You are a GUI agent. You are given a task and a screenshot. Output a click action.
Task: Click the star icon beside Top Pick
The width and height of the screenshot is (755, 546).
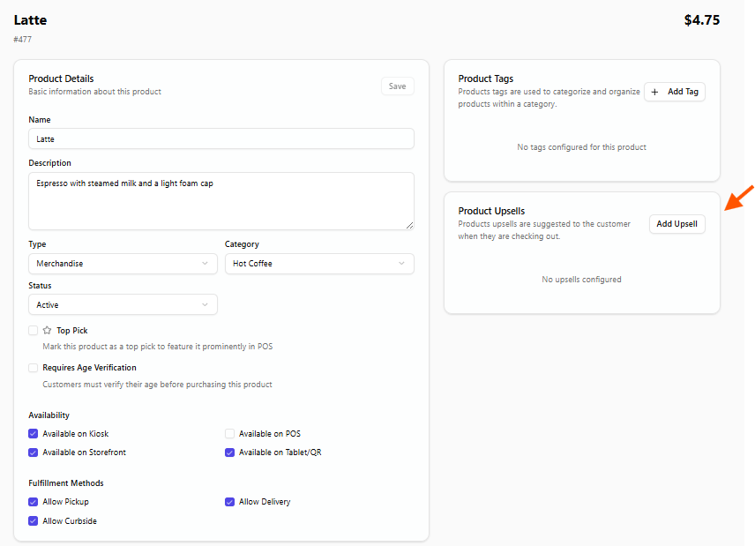tap(48, 331)
